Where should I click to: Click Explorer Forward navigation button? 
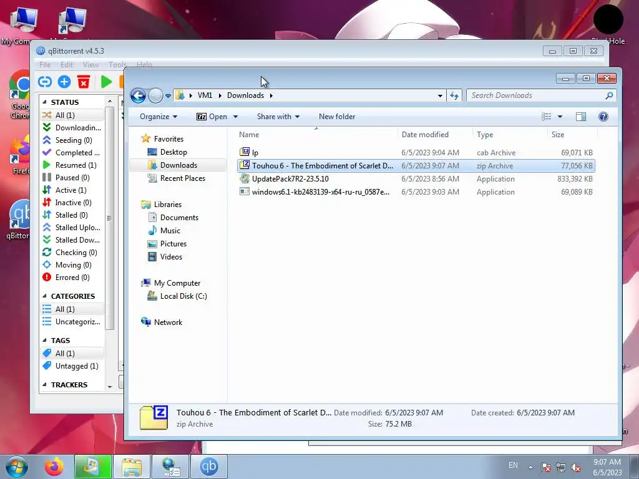click(x=155, y=95)
